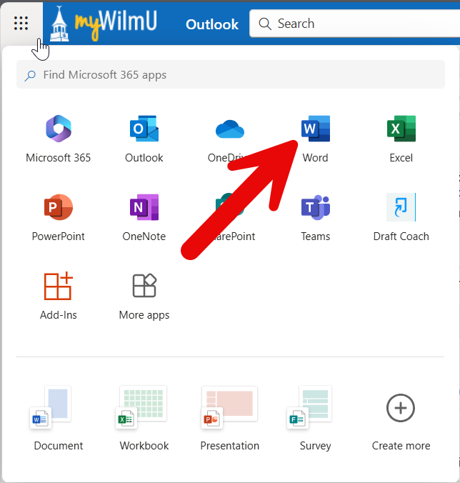Launch the Teams app
Screen dimensions: 460x483
point(315,217)
